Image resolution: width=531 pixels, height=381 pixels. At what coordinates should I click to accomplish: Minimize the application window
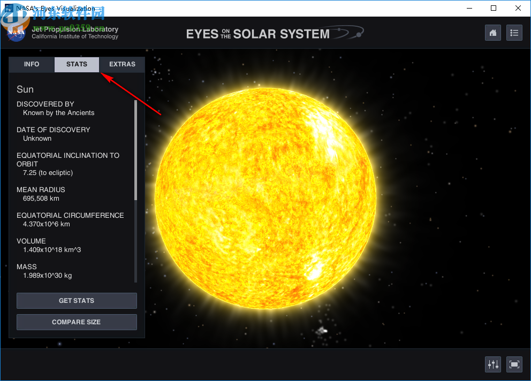tap(469, 8)
